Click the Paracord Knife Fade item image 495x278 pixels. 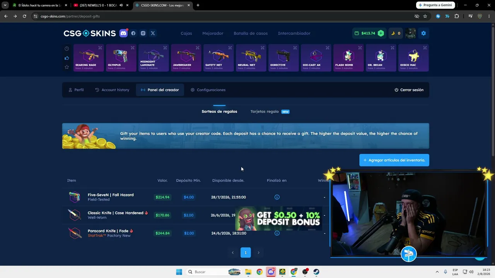[x=74, y=233]
